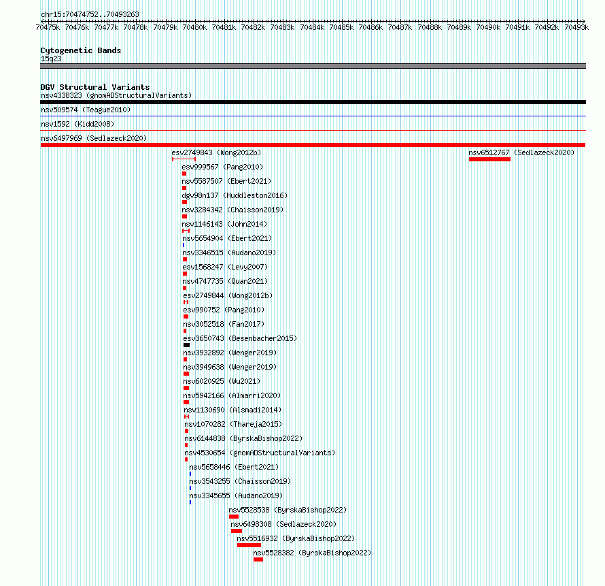This screenshot has height=586, width=605.
Task: Click nsv5528538 (ByrskaBishop2022) variant
Action: pos(288,510)
